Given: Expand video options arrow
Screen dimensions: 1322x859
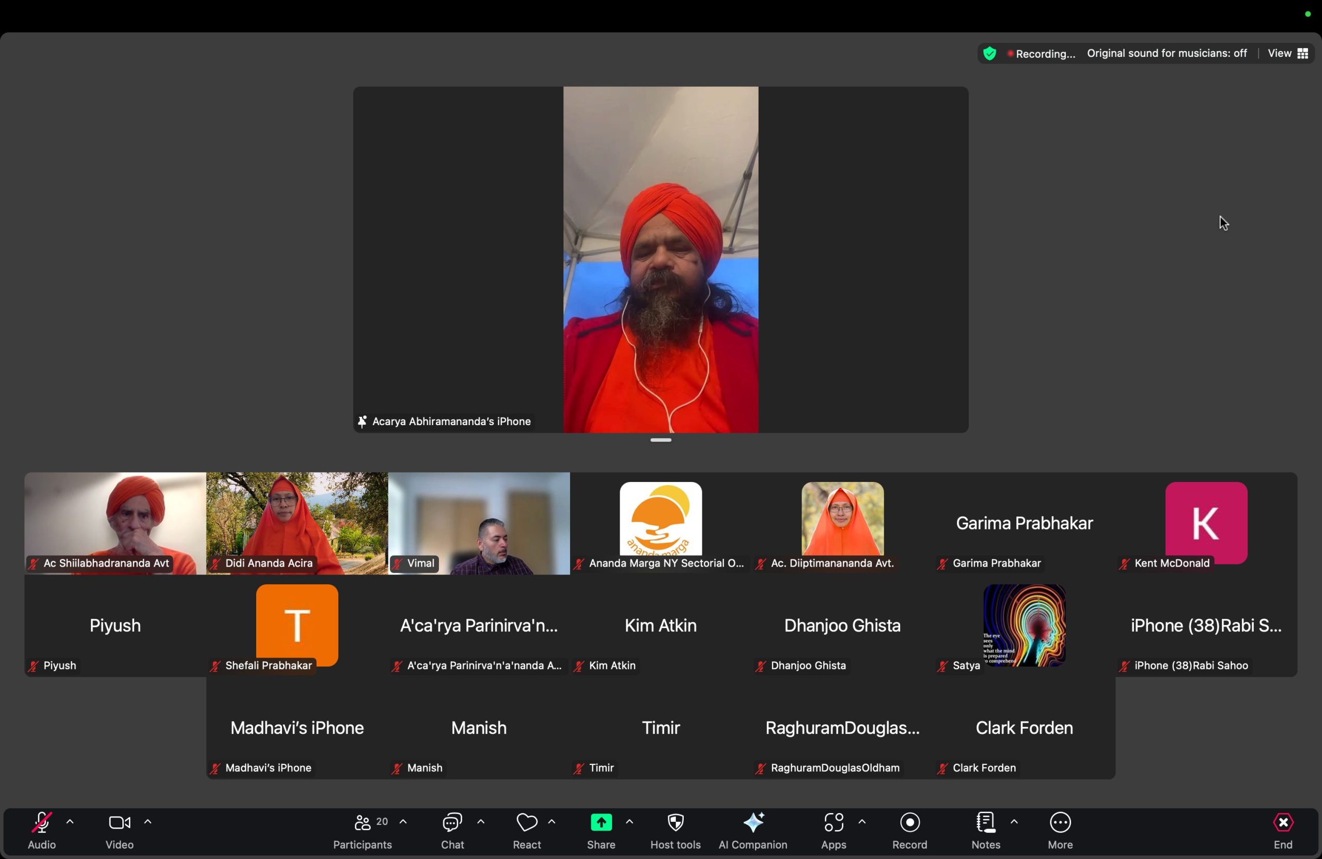Looking at the screenshot, I should click(148, 821).
